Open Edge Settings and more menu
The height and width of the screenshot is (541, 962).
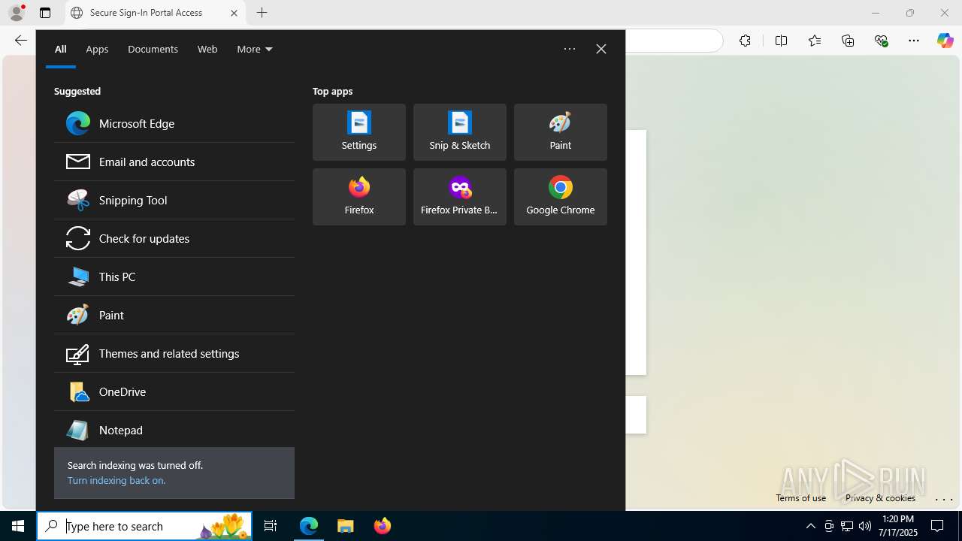click(914, 41)
